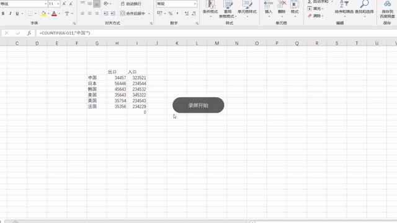Image resolution: width=397 pixels, height=223 pixels.
Task: Enable wrap text (自动换行)
Action: (x=131, y=4)
